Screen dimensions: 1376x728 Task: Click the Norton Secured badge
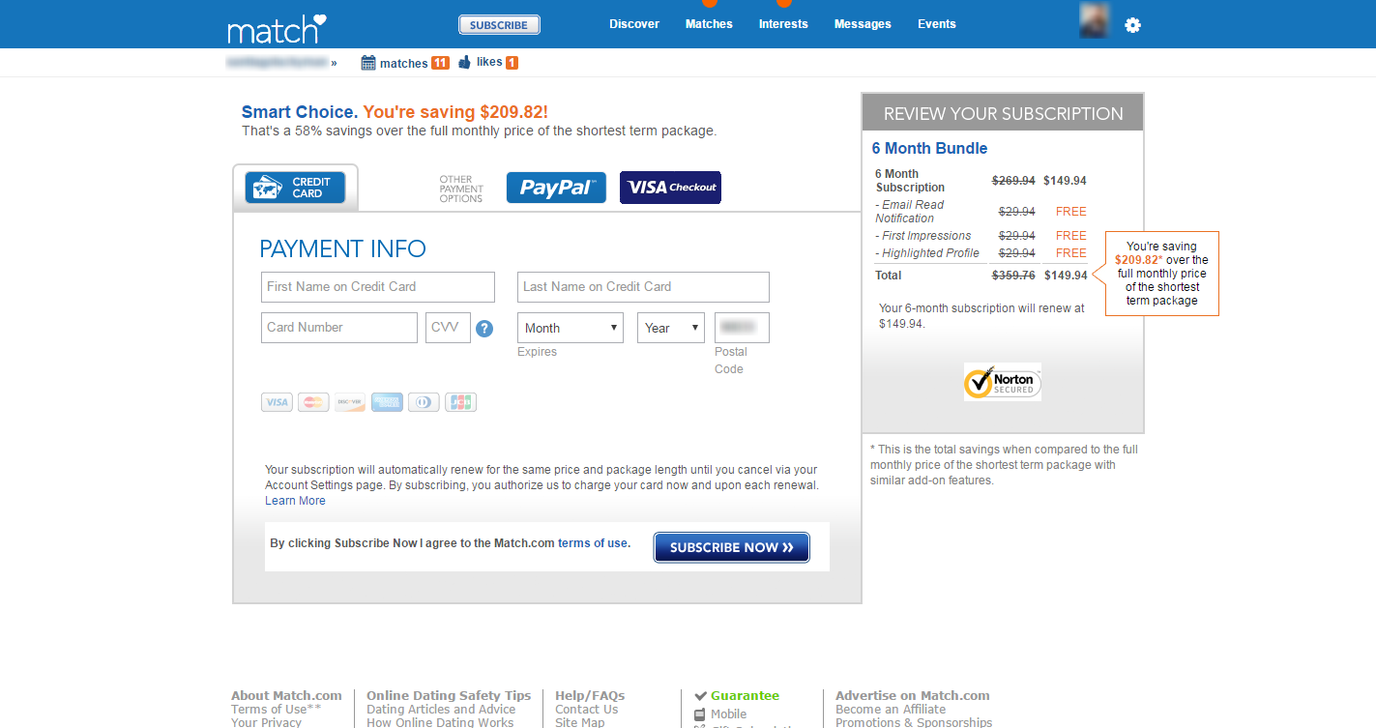(x=1003, y=382)
